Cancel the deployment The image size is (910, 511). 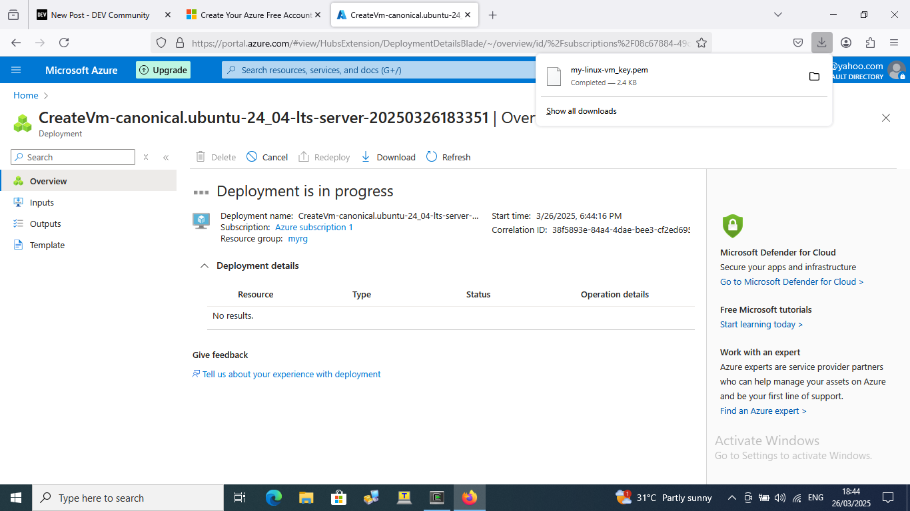click(267, 157)
